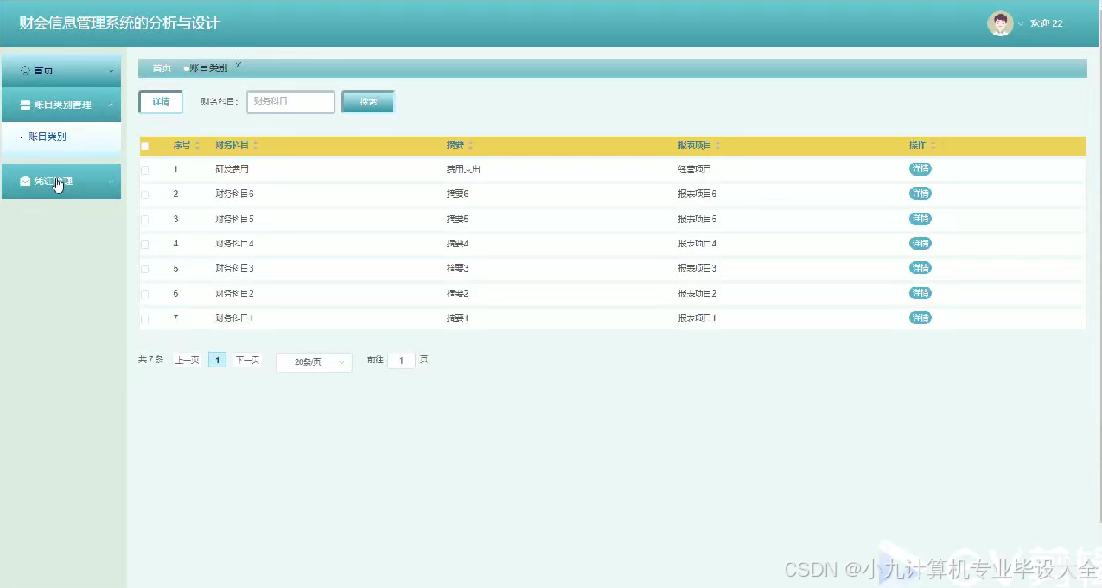Open the 20条/页 page size dropdown
This screenshot has height=588, width=1102.
tap(314, 362)
